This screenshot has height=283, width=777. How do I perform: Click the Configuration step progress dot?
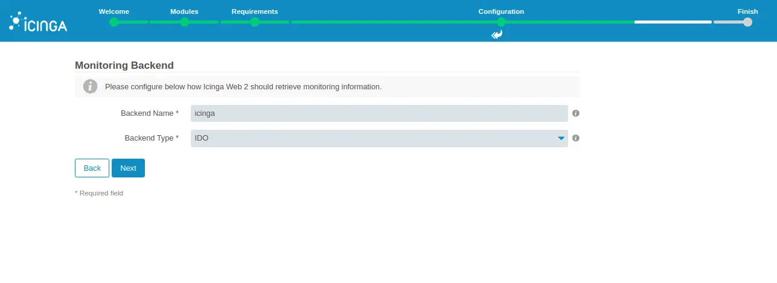pos(501,22)
